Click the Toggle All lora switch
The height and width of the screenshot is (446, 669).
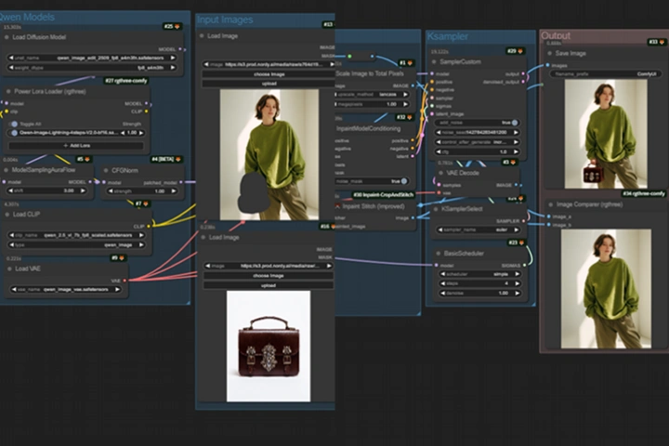click(14, 124)
